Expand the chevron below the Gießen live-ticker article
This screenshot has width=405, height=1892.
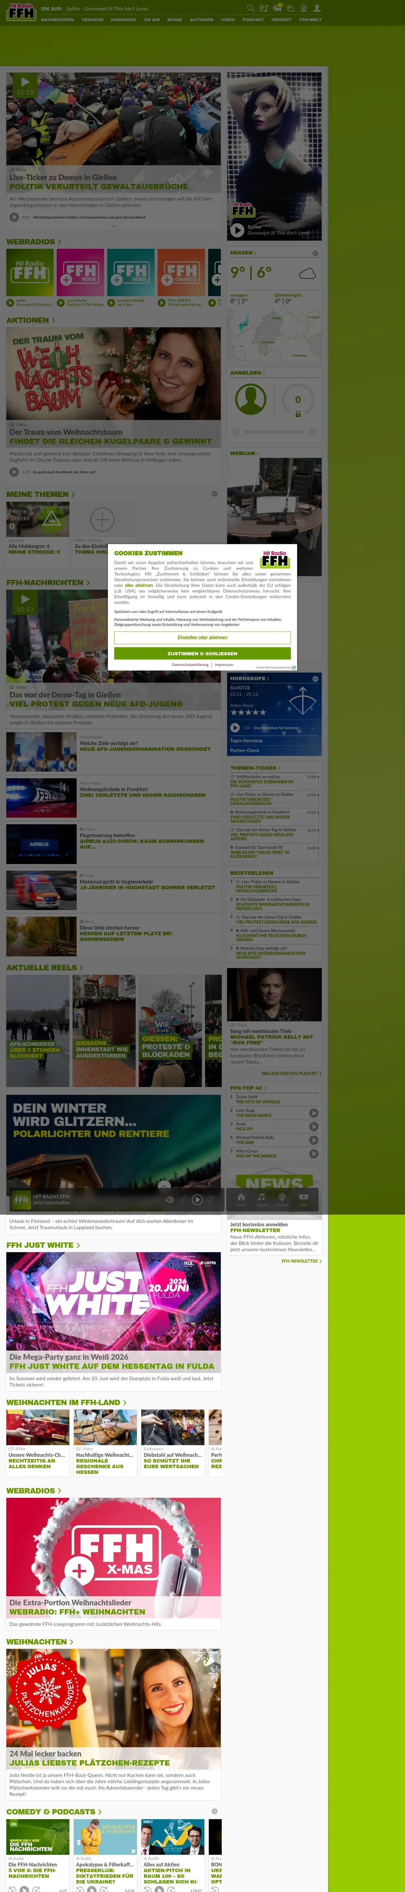(113, 226)
